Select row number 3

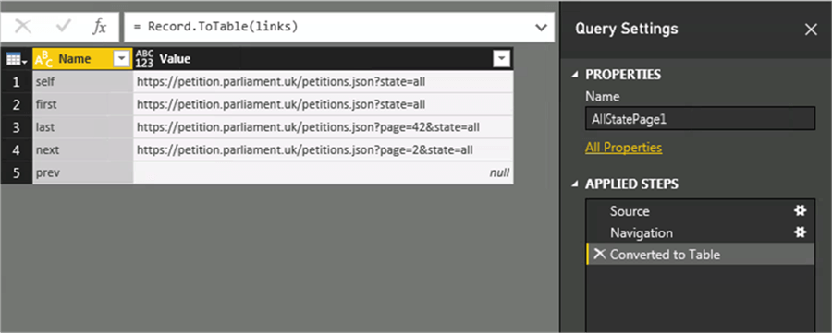(x=17, y=127)
